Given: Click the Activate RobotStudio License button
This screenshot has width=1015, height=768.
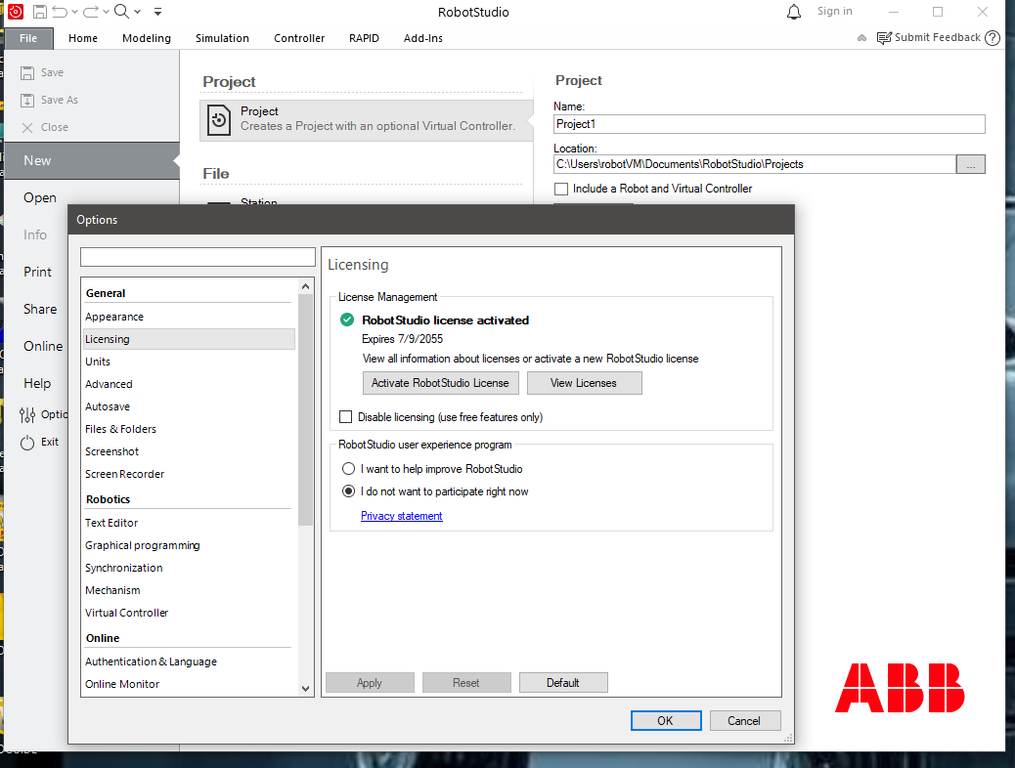Looking at the screenshot, I should click(440, 383).
